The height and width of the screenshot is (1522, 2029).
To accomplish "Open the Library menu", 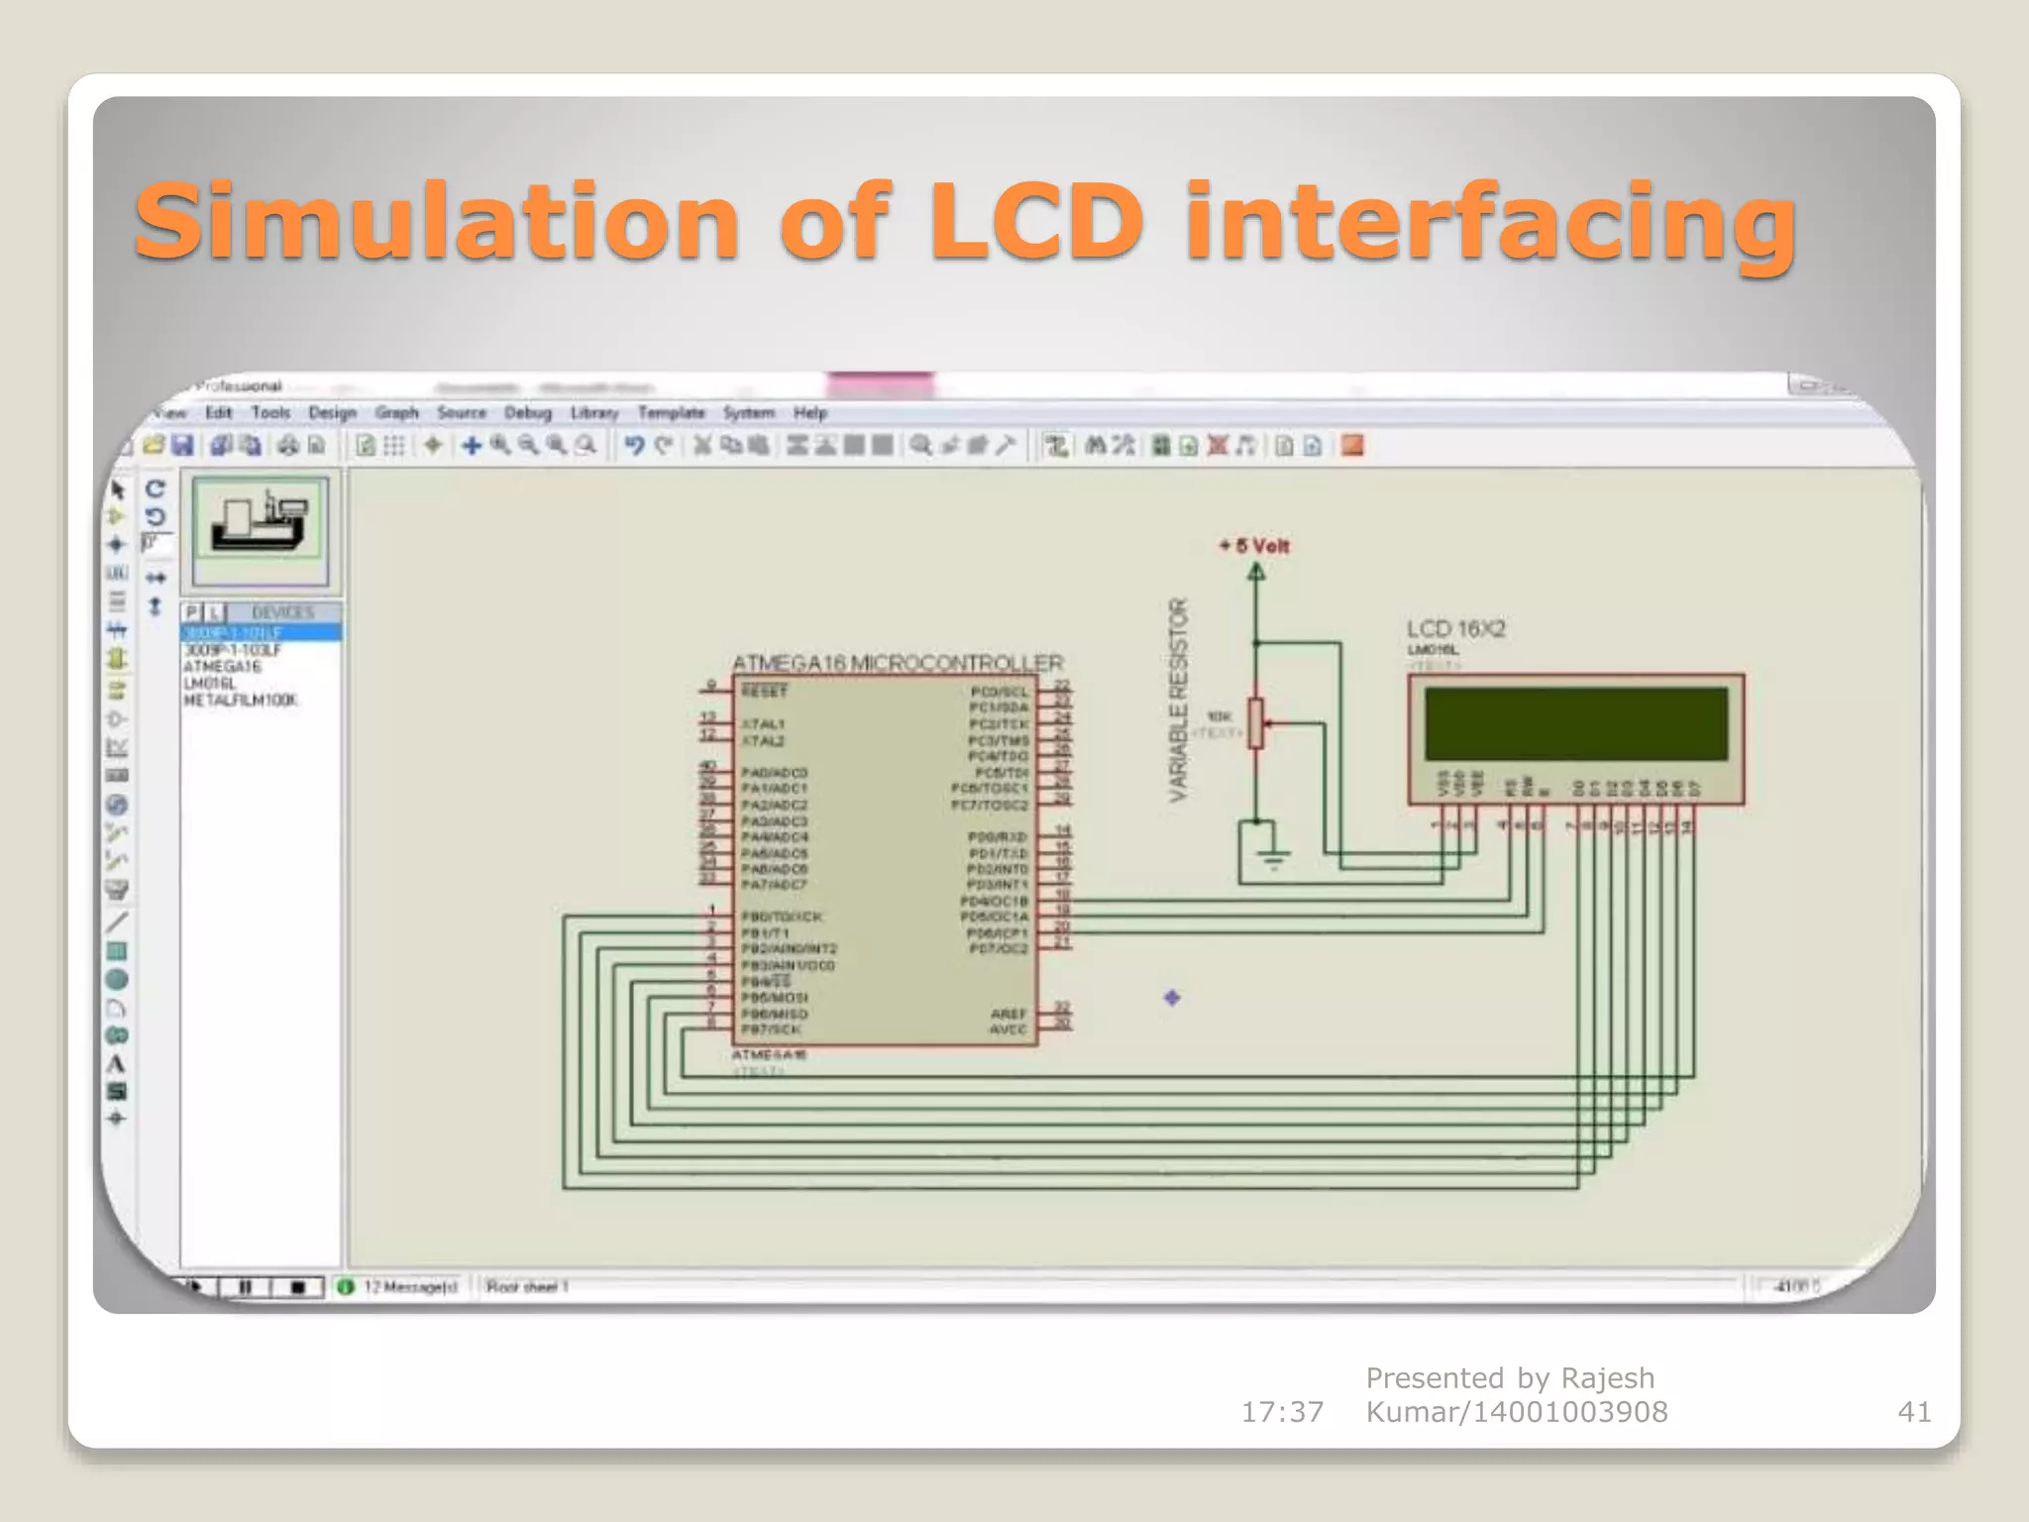I will (x=593, y=413).
